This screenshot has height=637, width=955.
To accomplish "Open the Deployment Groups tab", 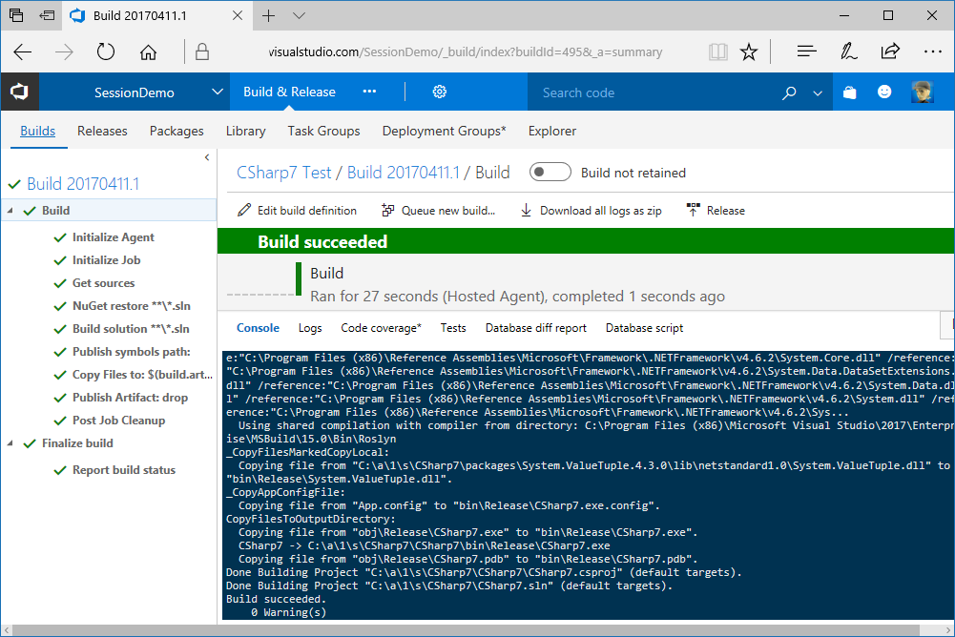I will pyautogui.click(x=444, y=131).
